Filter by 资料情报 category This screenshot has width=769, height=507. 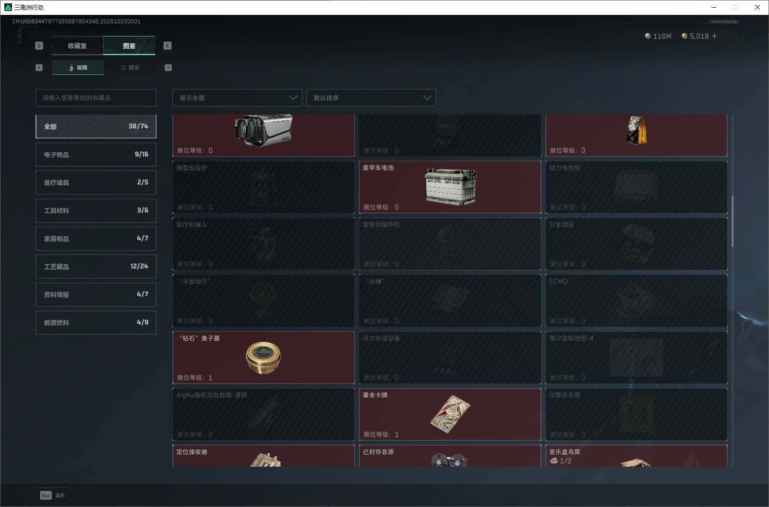pyautogui.click(x=96, y=294)
